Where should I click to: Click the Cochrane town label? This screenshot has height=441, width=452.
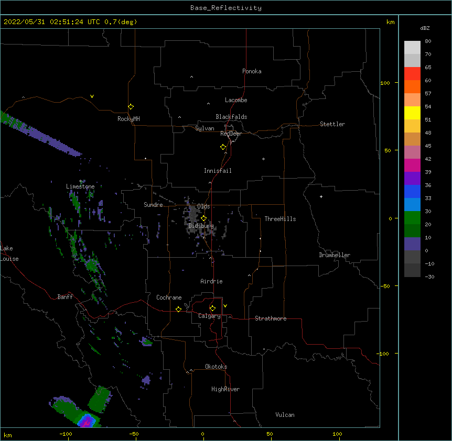pos(169,297)
